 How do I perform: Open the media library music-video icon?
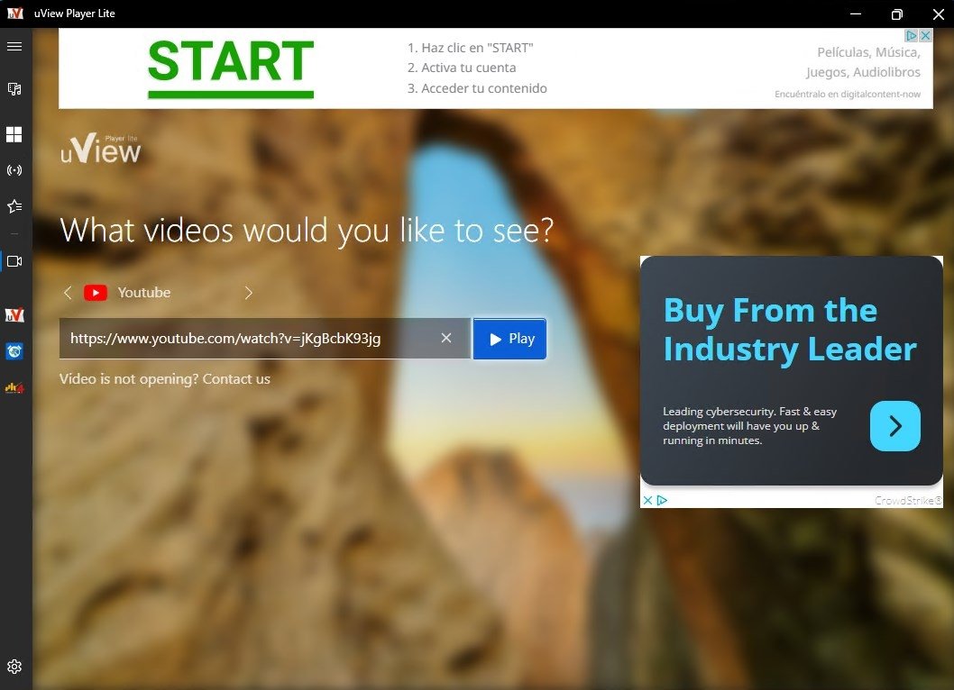(x=14, y=89)
